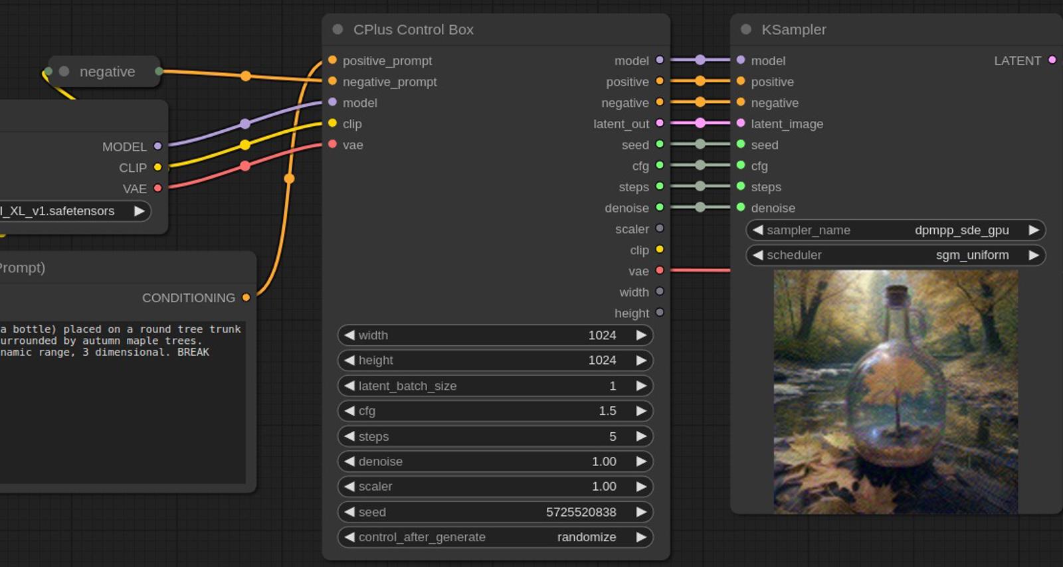Collapse the CPlus Control Box node via its dot
The height and width of the screenshot is (567, 1063).
point(338,29)
